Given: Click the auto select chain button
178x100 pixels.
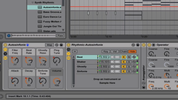Looking at the screenshot, I should (75, 51).
